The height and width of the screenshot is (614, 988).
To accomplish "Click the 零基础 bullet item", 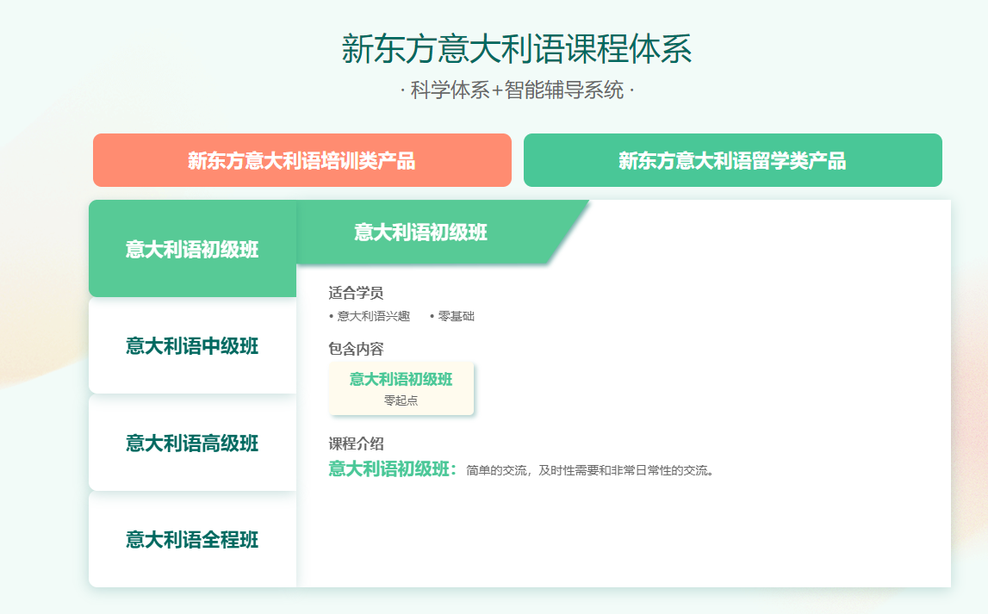I will click(x=456, y=316).
